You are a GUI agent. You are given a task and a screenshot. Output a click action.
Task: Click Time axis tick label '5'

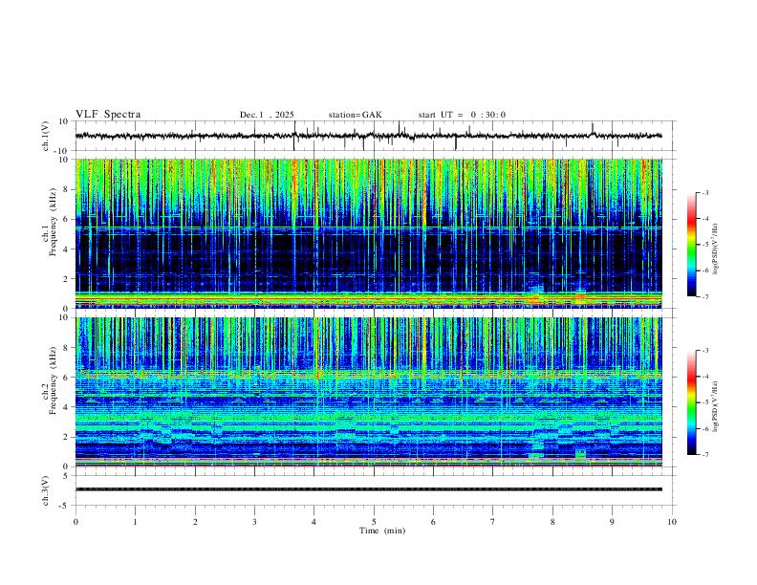(374, 522)
